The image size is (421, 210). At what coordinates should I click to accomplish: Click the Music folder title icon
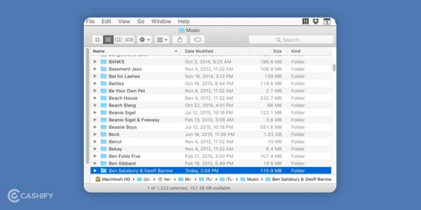(182, 30)
